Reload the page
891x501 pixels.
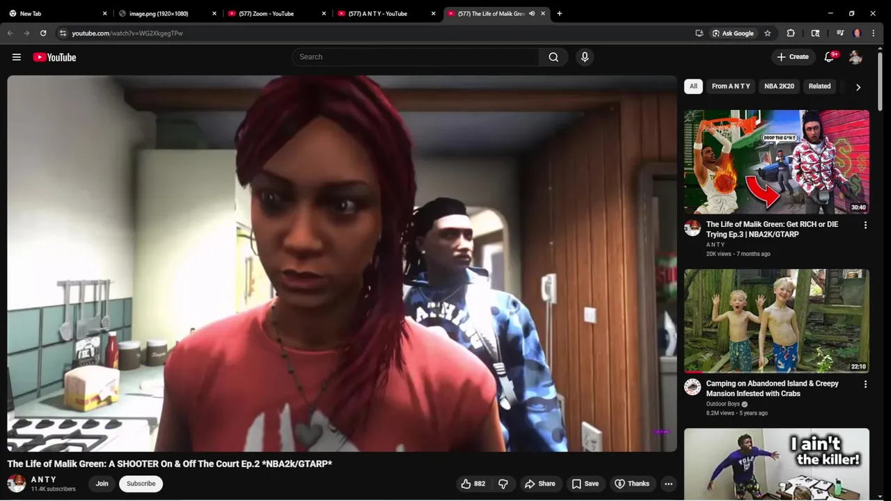(x=43, y=33)
